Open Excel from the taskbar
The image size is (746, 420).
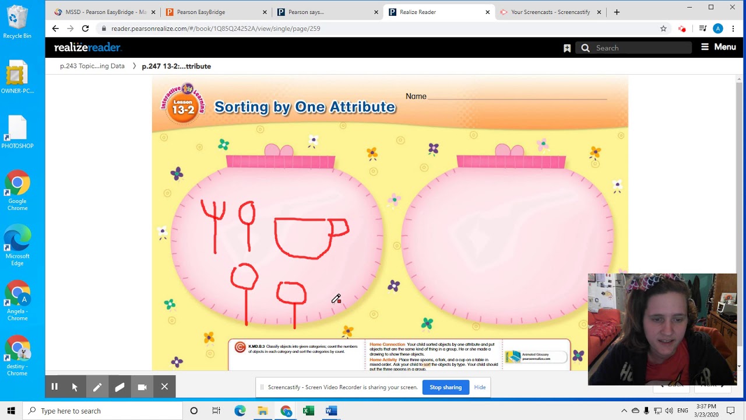(x=308, y=411)
